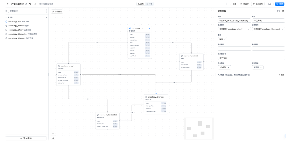Delete the 评估方案 relation with trash icon
This screenshot has width=296, height=145.
[x=283, y=11]
